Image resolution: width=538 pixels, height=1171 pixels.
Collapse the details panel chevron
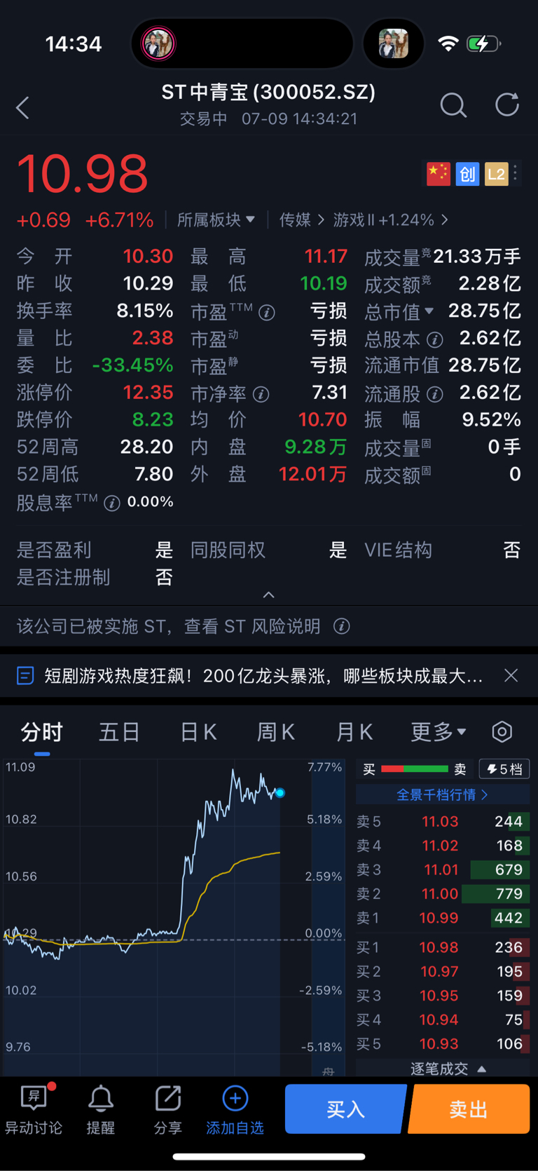pyautogui.click(x=268, y=595)
